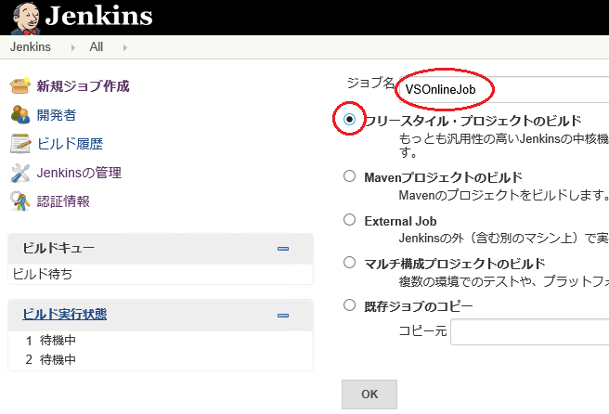Viewport: 609px width, 414px height.
Task: Click the ビルド履歴 notepad icon
Action: click(x=20, y=143)
